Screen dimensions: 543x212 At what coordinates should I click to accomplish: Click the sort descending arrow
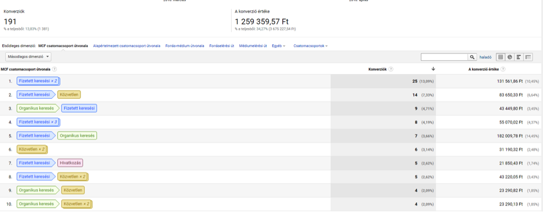click(x=433, y=69)
